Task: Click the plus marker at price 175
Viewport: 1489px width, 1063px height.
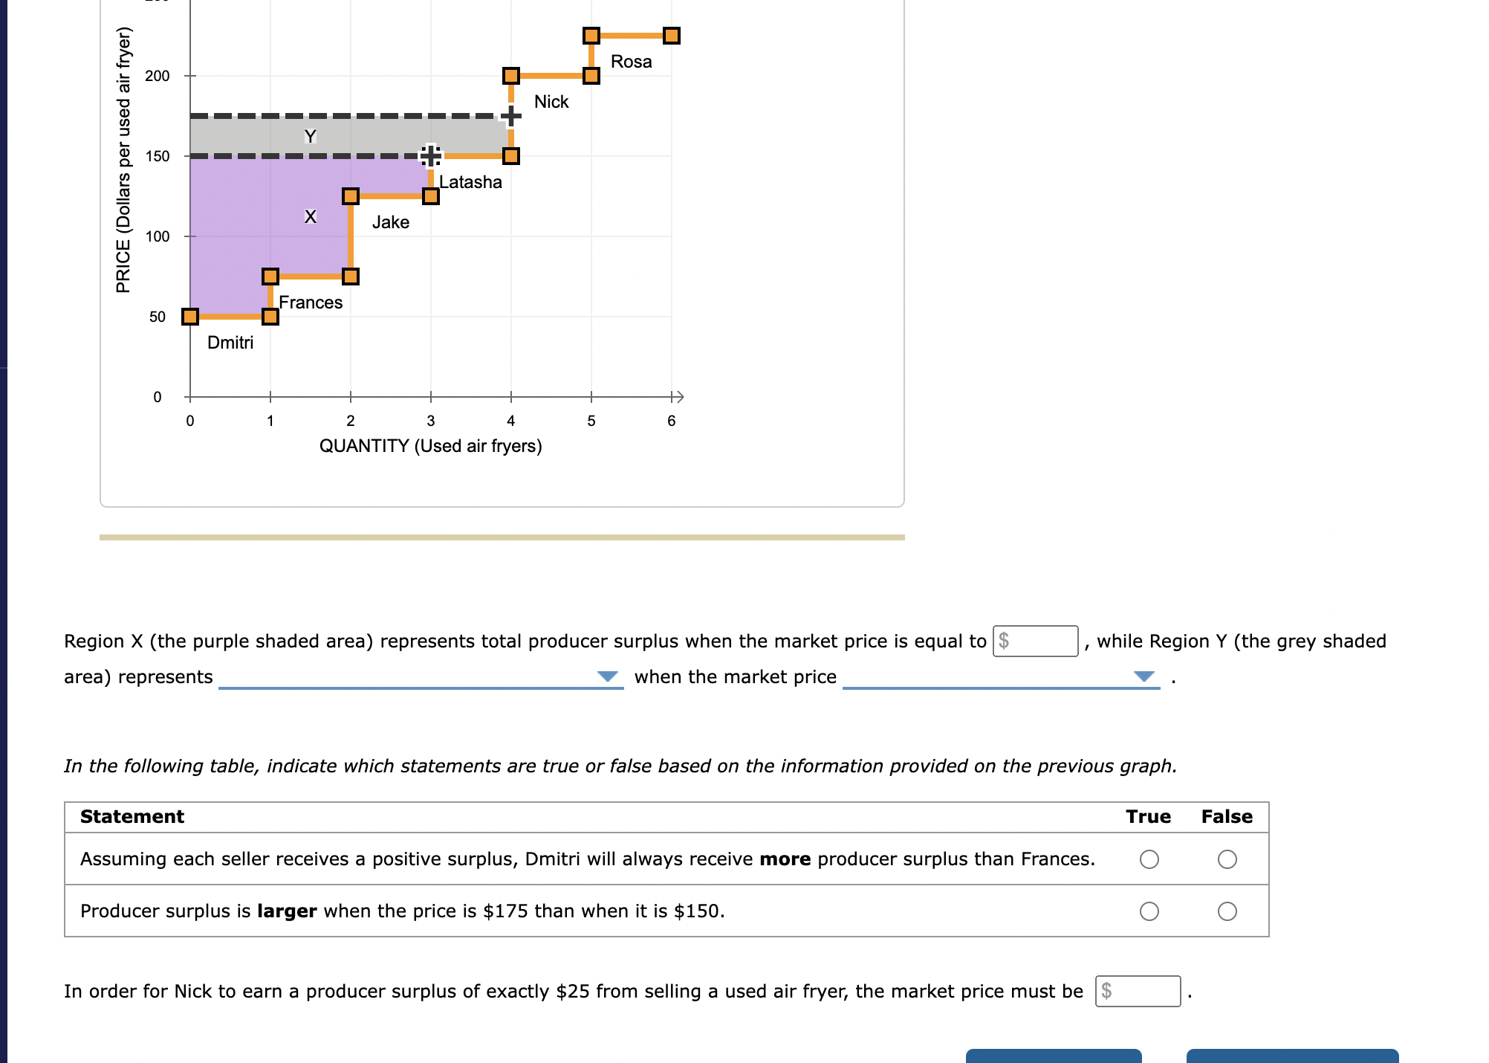Action: pos(510,116)
